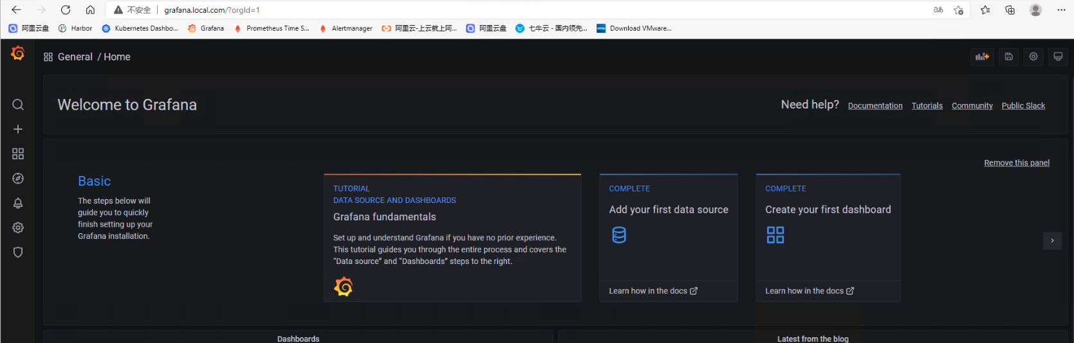Open the Harbor bookmark

(75, 28)
